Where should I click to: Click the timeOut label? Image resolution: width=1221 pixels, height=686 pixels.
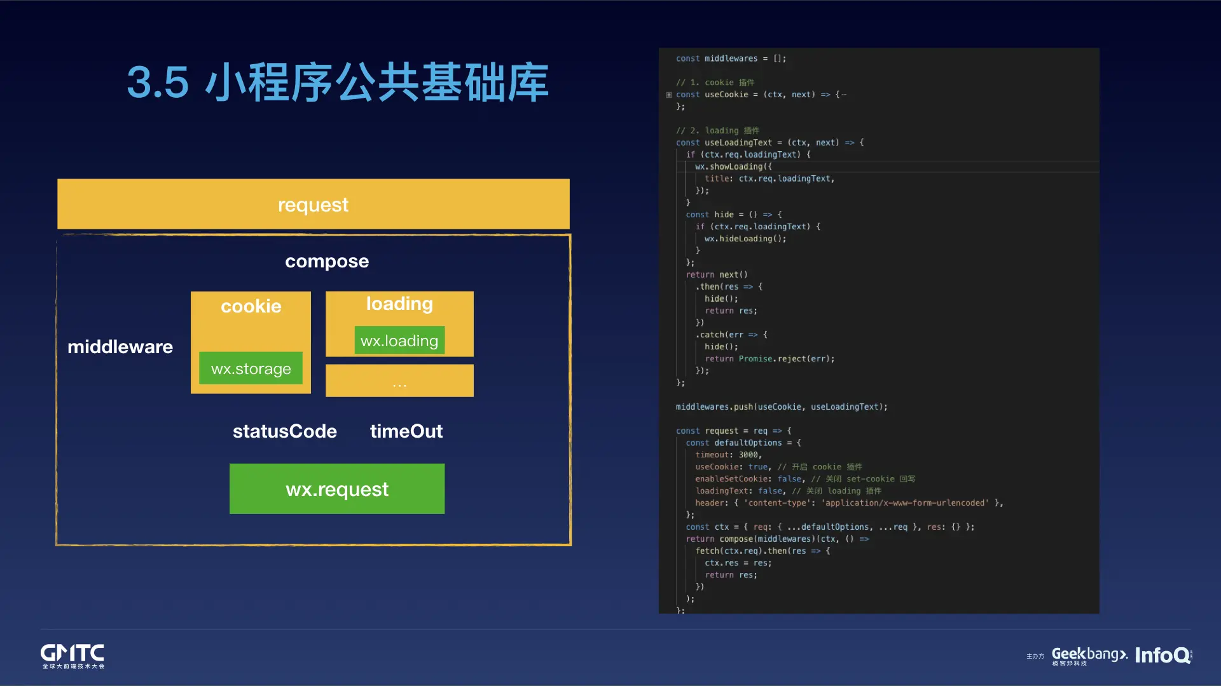[x=406, y=431]
